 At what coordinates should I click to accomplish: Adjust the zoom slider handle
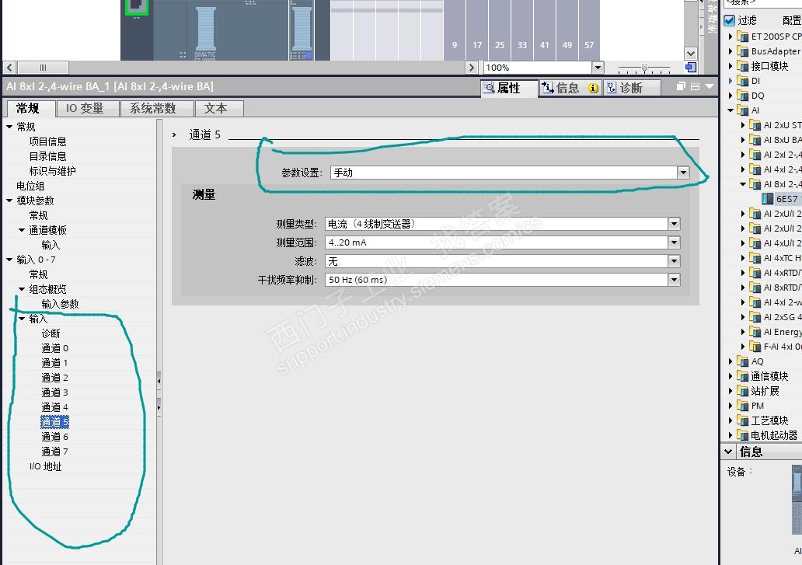click(x=644, y=68)
